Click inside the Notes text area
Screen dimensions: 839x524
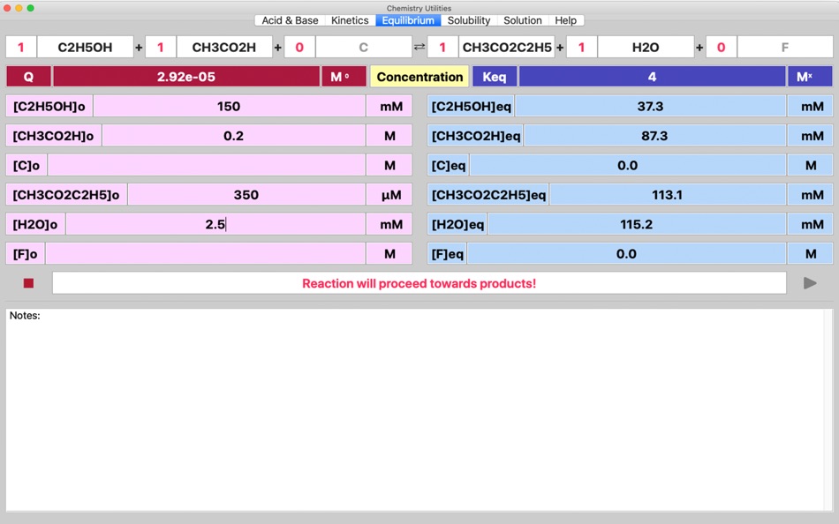click(415, 409)
